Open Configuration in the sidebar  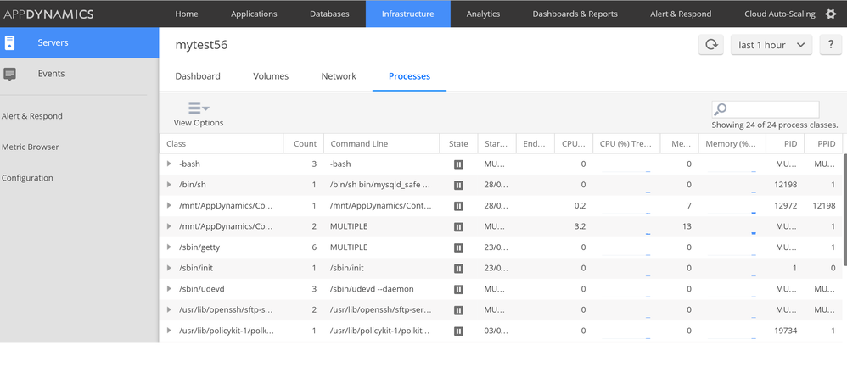coord(27,178)
